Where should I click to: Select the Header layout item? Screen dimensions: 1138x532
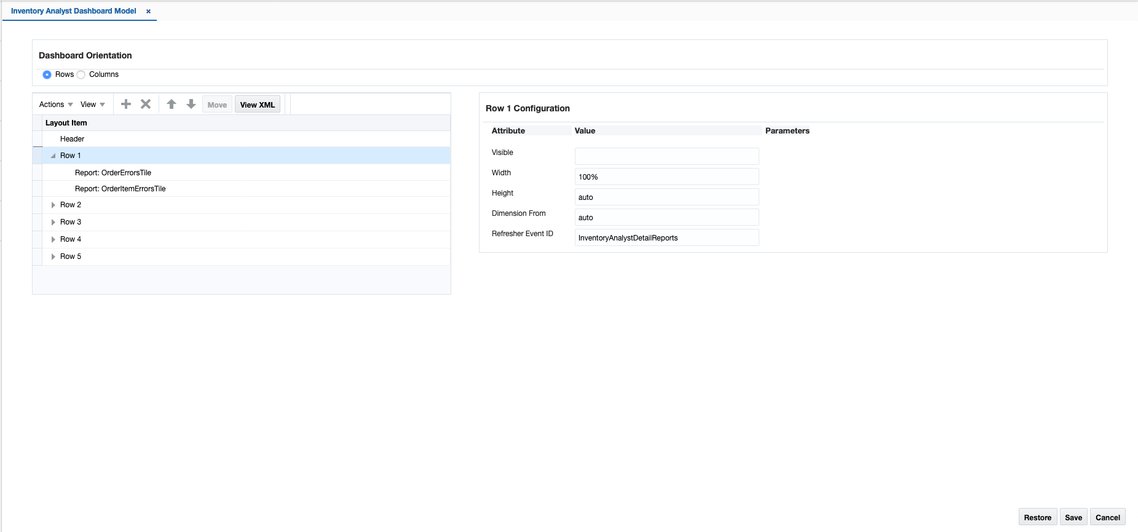pos(246,139)
